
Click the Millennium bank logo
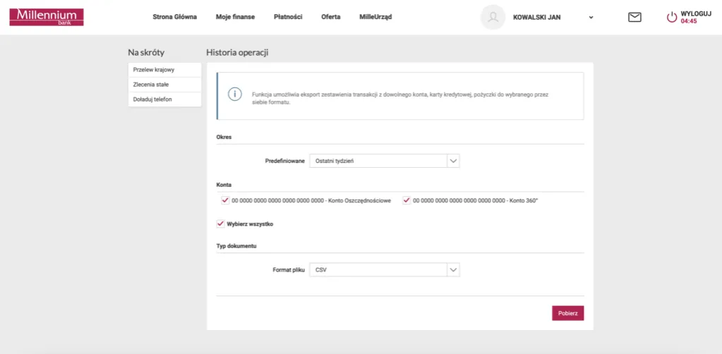coord(47,17)
